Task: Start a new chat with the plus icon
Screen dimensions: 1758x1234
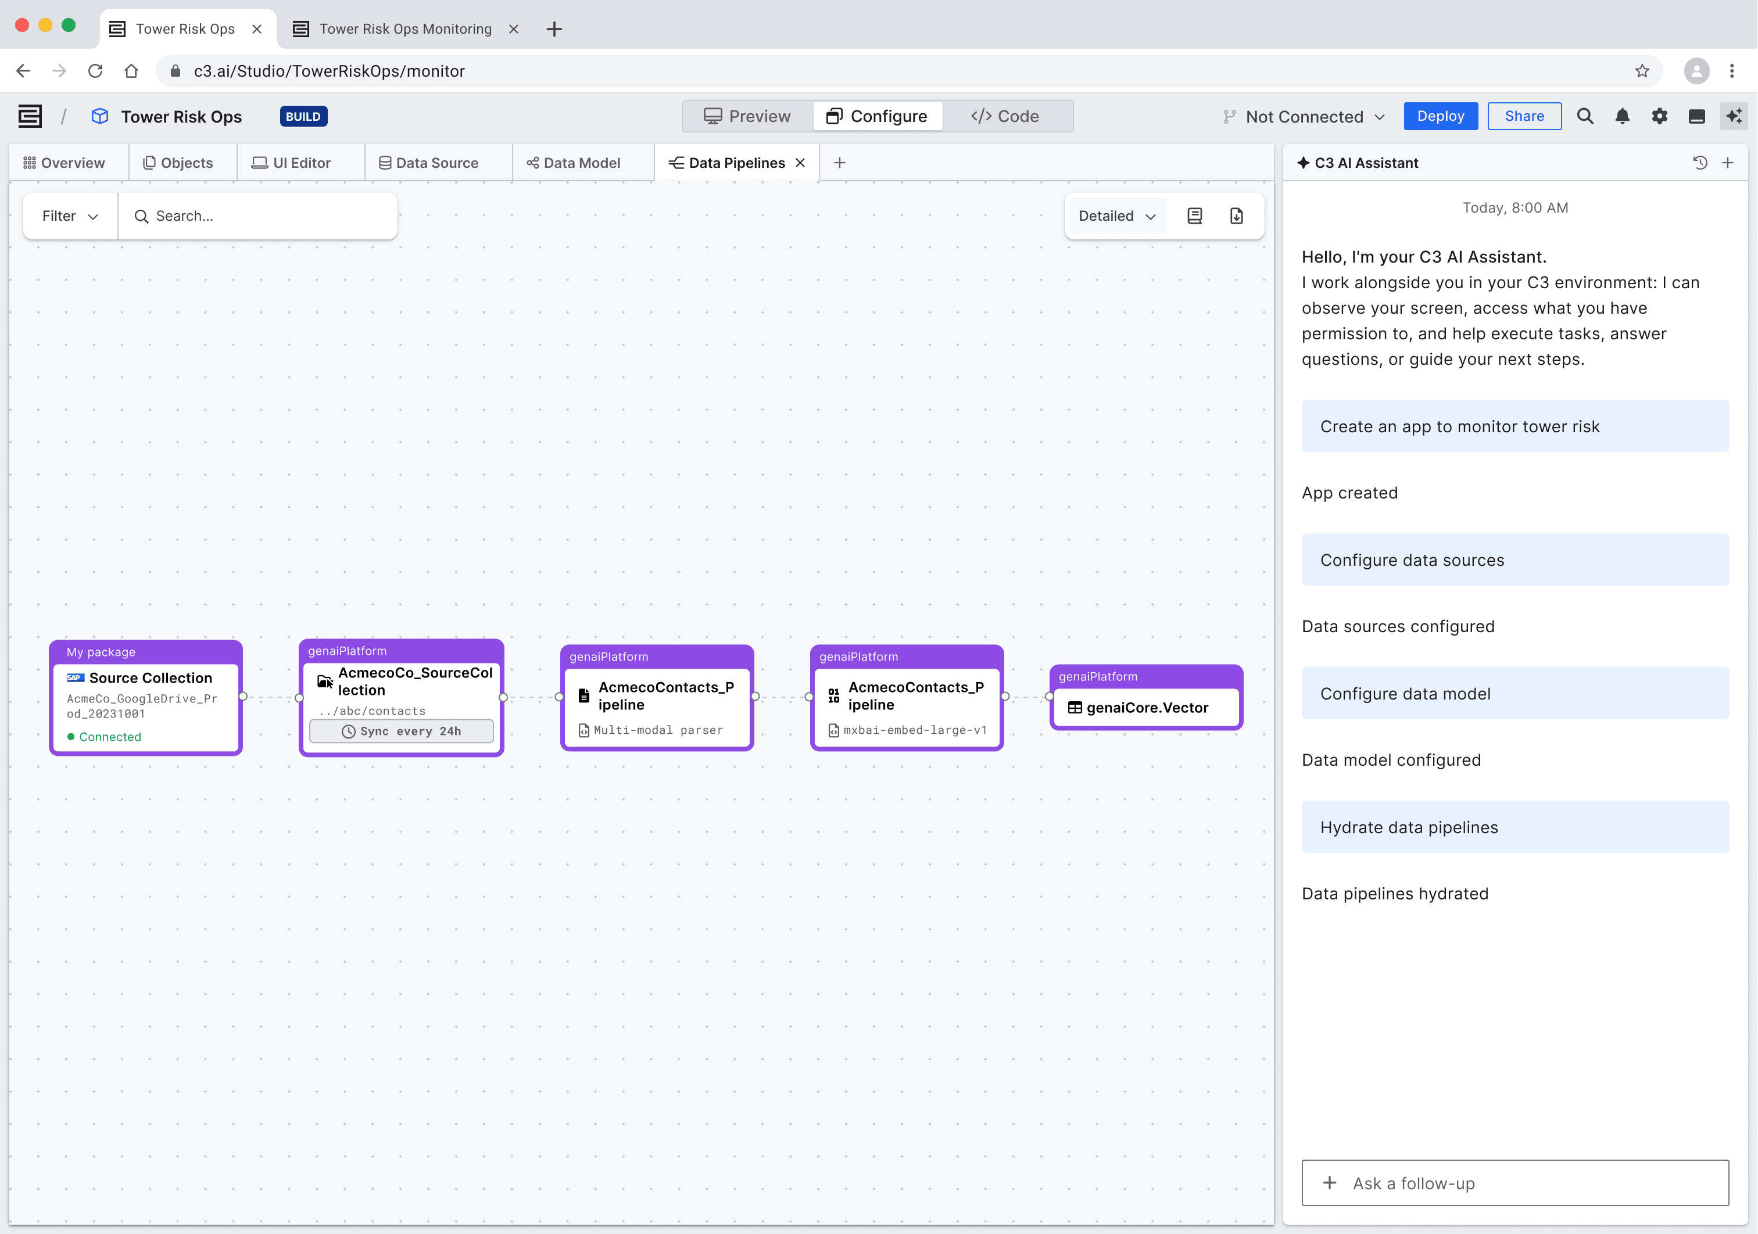Action: coord(1728,162)
